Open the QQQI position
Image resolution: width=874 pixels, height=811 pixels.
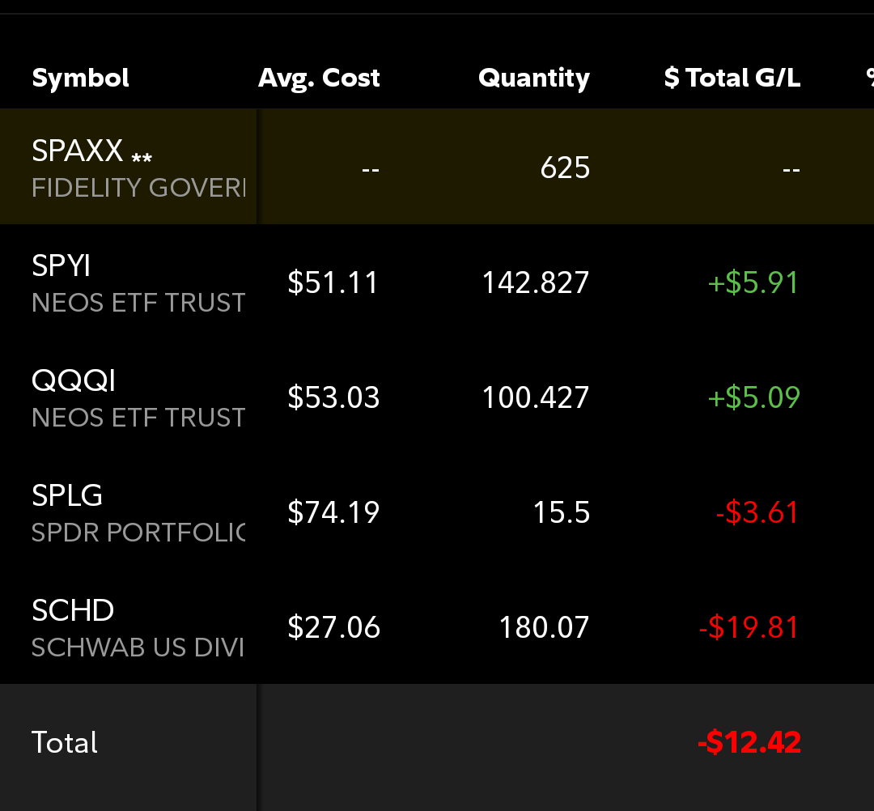click(74, 380)
